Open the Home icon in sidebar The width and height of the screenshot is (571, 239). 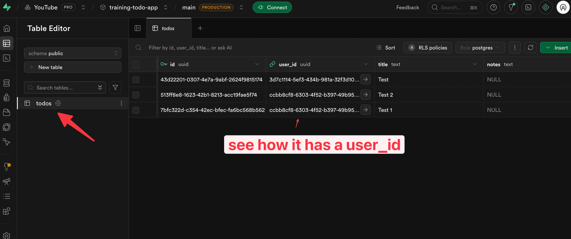[x=6, y=29]
